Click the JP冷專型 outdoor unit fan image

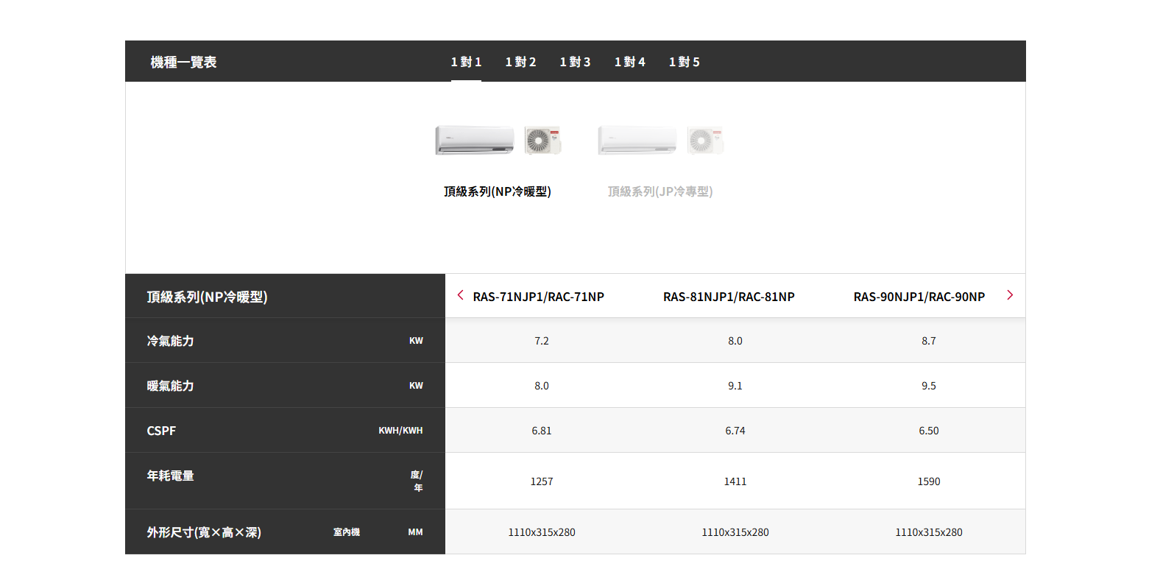[x=705, y=140]
